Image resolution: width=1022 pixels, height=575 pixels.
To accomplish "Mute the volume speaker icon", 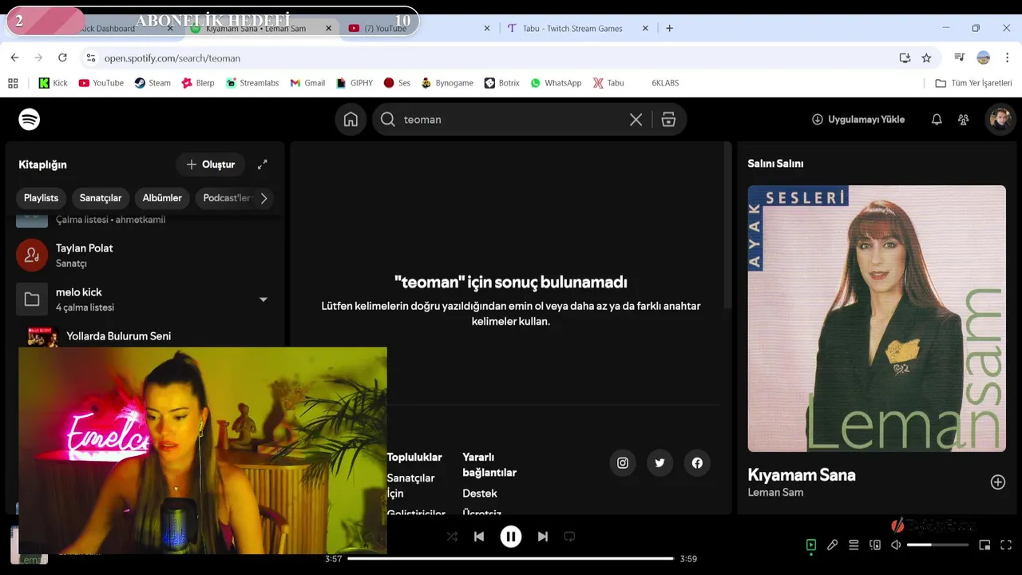I will tap(896, 545).
